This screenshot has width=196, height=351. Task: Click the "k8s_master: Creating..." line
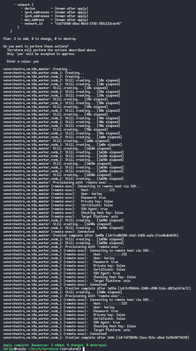(x=38, y=69)
